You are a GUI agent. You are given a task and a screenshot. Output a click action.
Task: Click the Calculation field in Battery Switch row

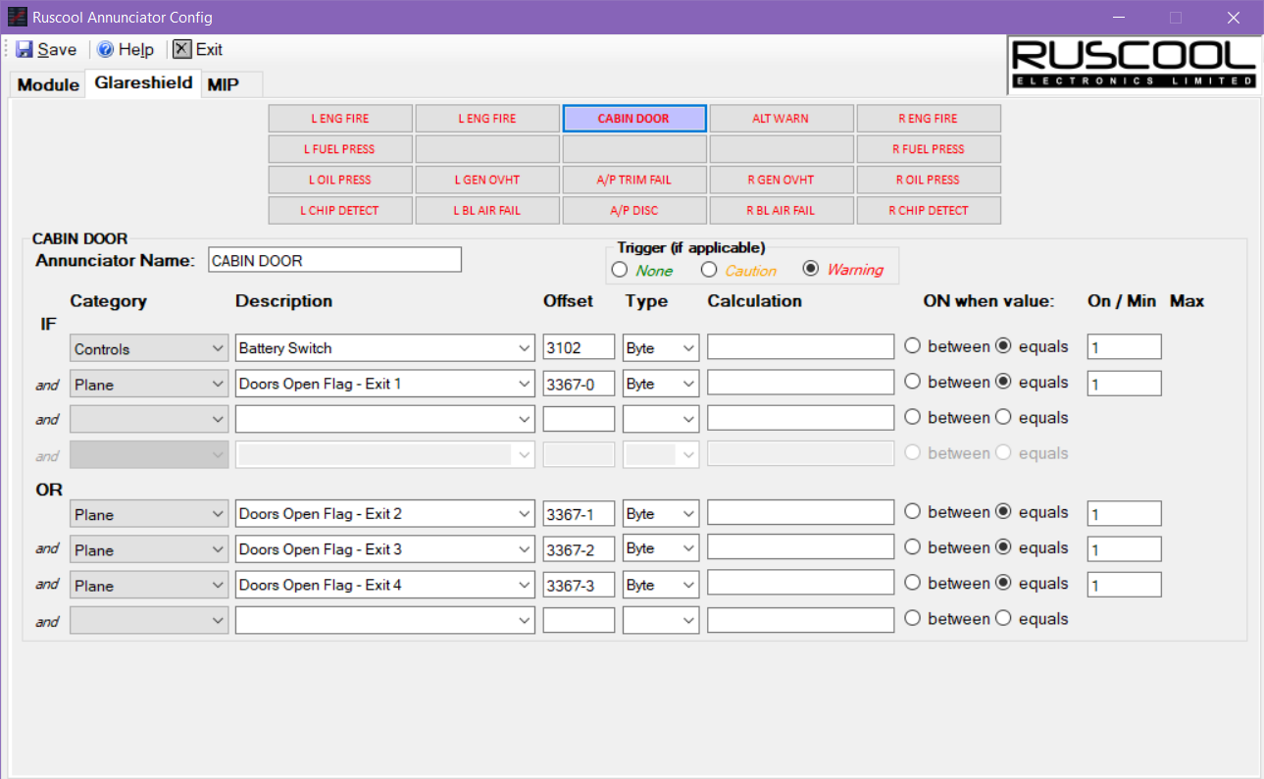tap(800, 346)
